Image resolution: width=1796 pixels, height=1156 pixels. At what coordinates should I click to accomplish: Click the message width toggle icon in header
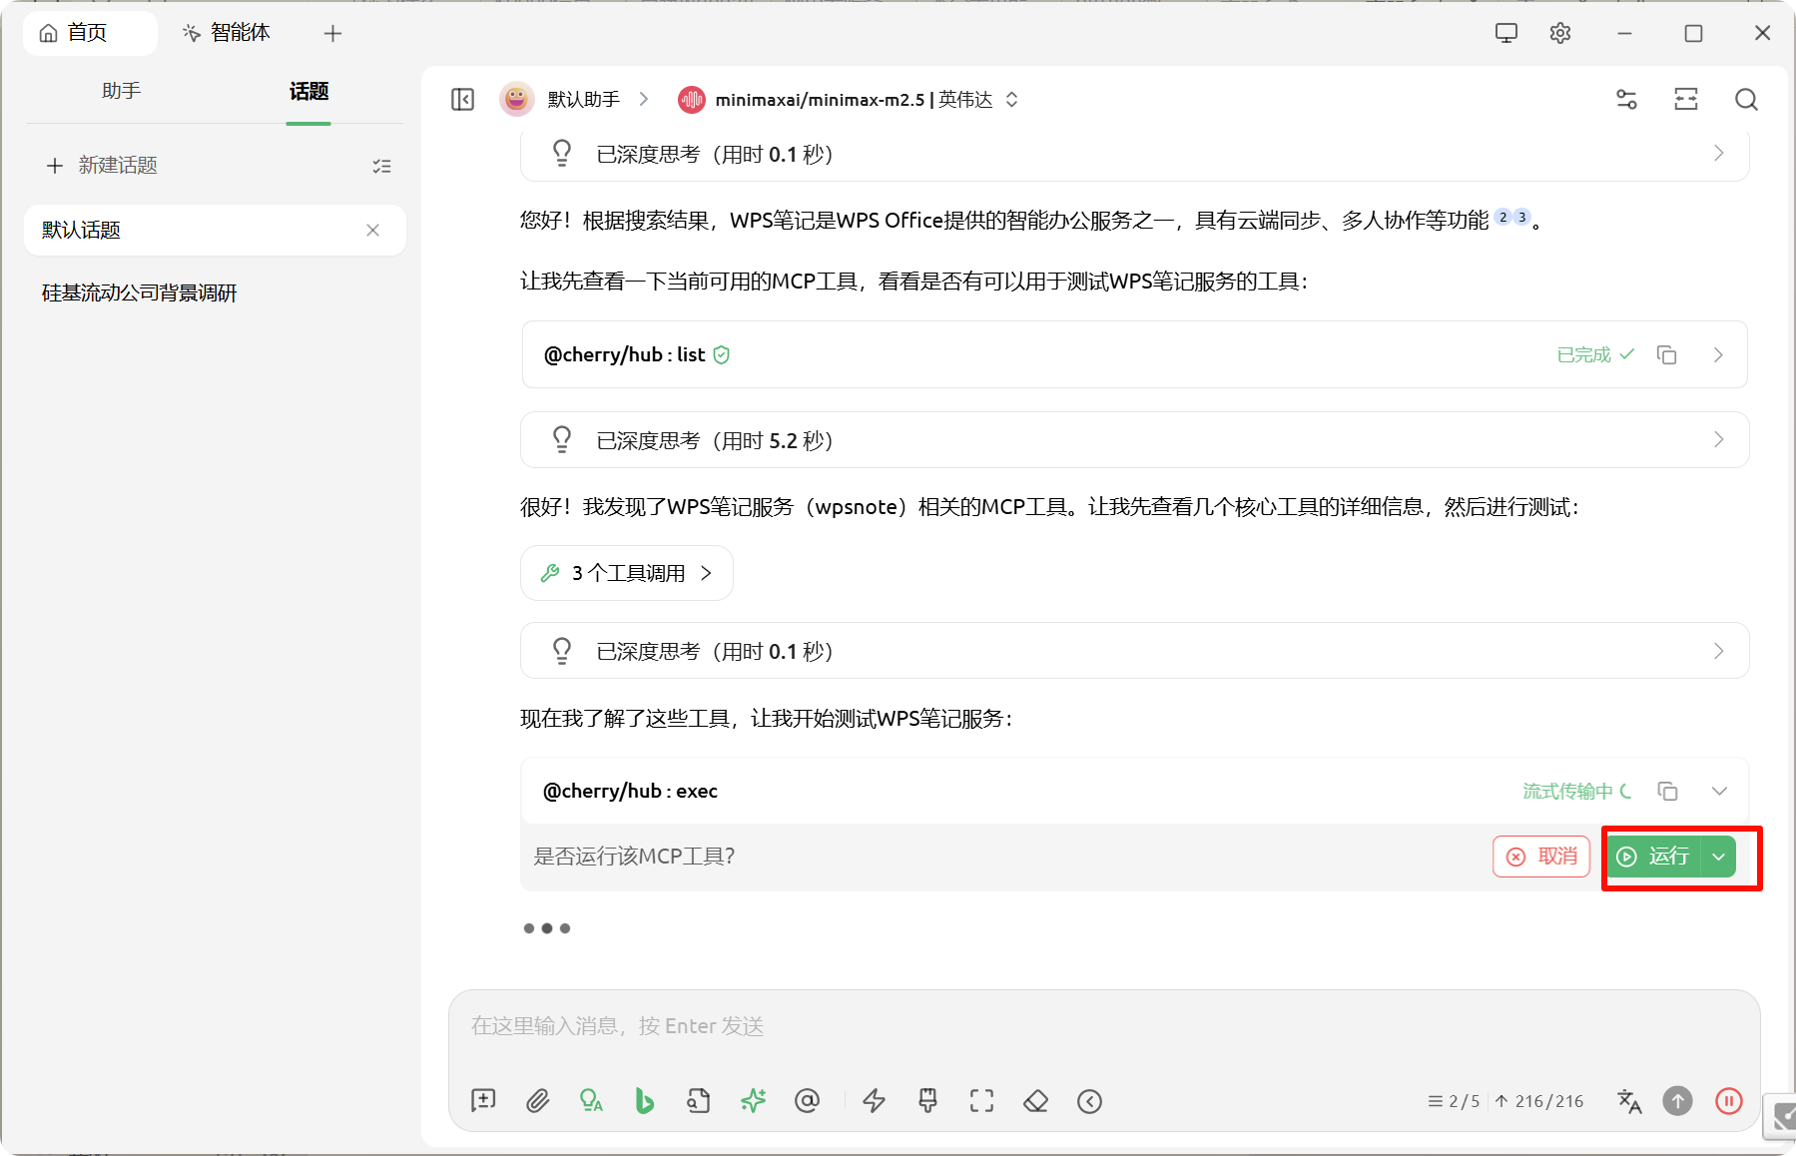(x=1686, y=99)
